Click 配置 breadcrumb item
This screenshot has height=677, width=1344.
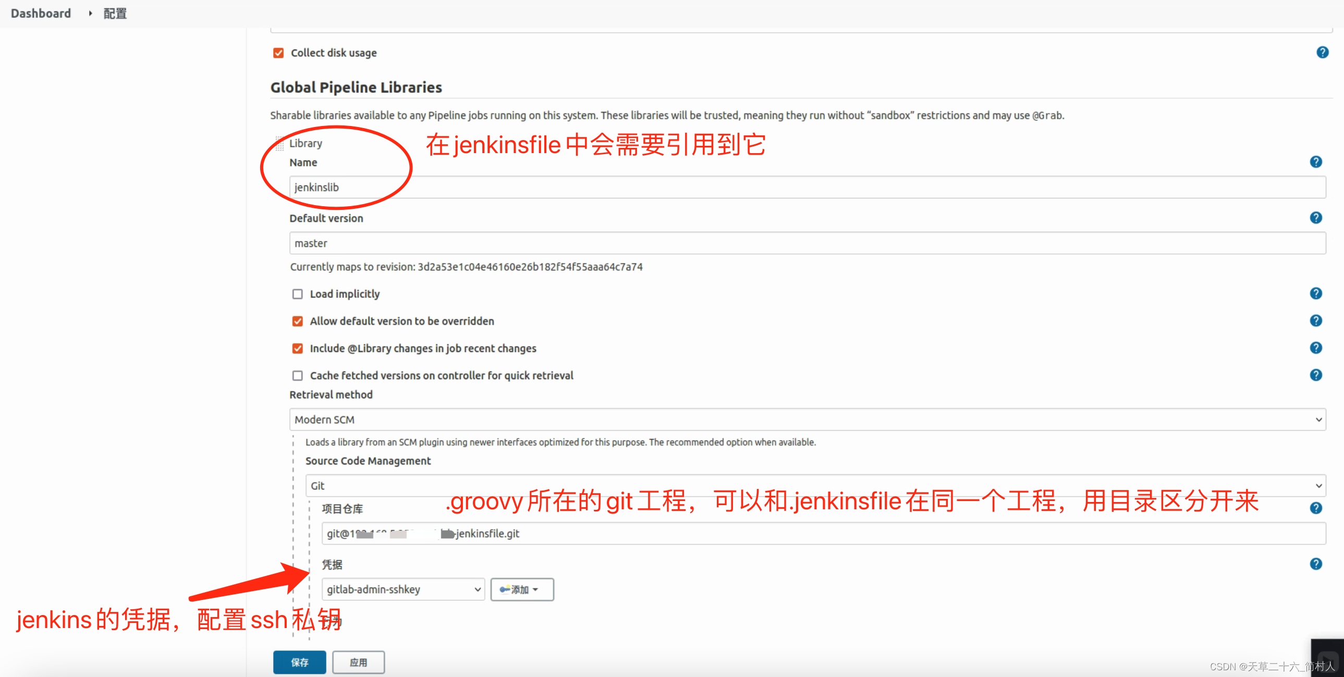(115, 13)
